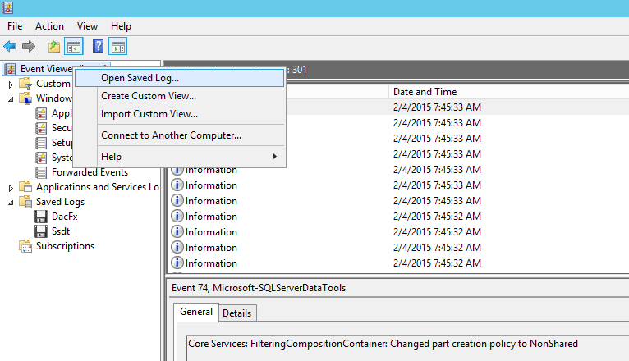Click the System log icon
Screen dimensions: 629x361
pos(41,158)
